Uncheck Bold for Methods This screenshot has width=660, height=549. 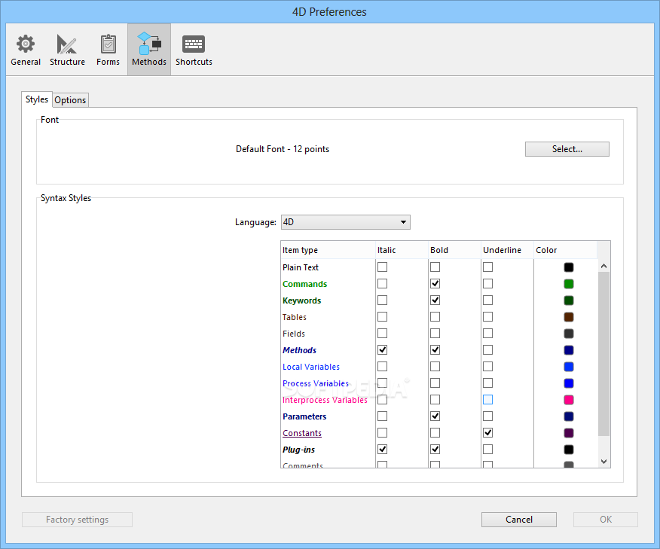click(x=435, y=350)
